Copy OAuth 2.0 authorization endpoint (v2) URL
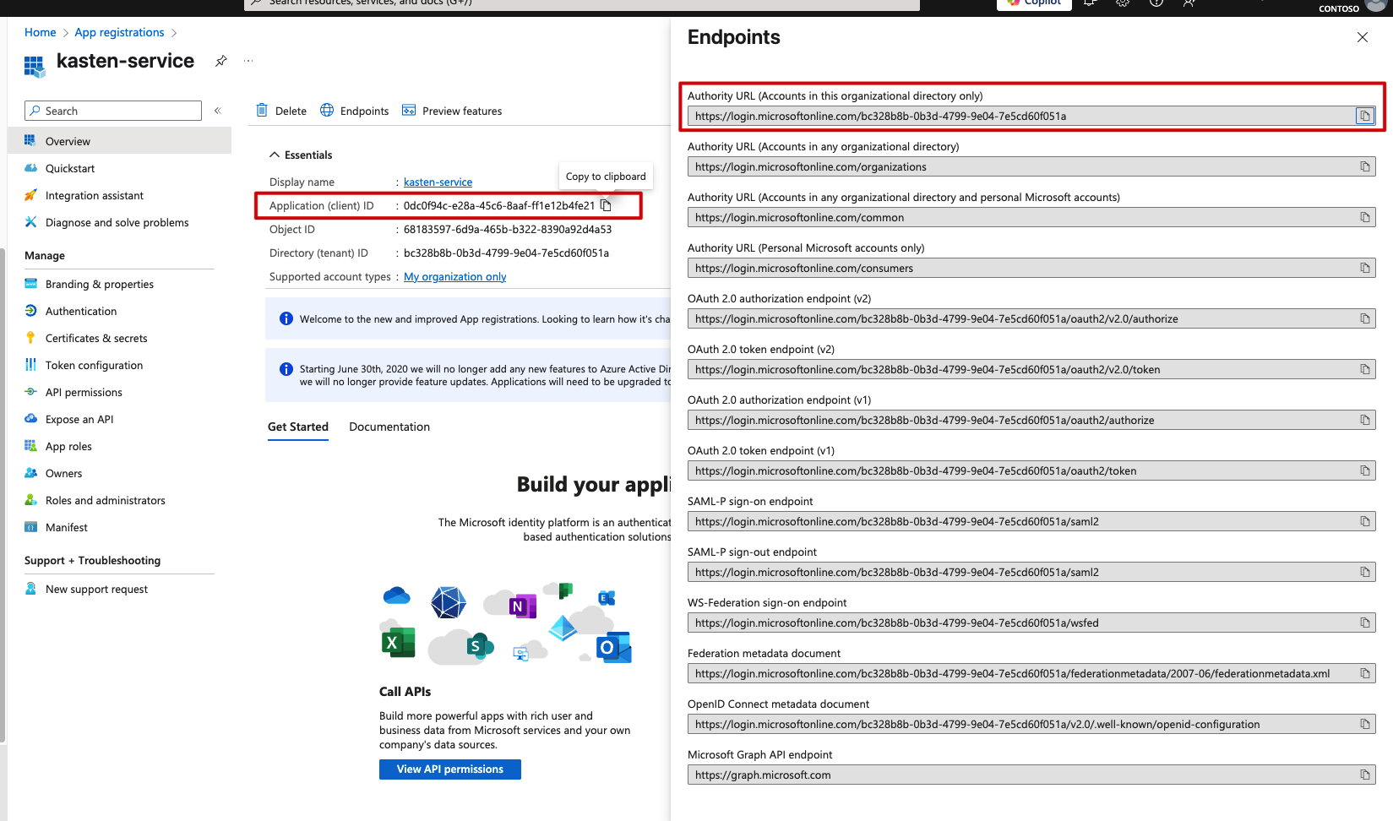The width and height of the screenshot is (1393, 821). [x=1365, y=318]
